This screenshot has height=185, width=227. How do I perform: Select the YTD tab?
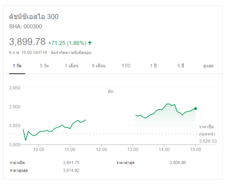coord(126,66)
